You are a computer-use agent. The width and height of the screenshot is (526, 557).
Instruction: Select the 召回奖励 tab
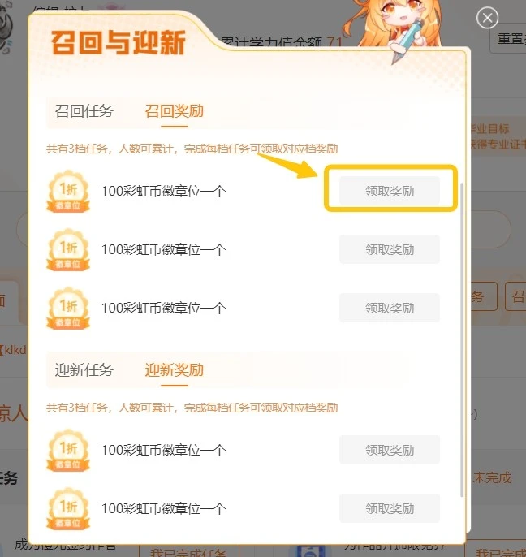[x=175, y=111]
